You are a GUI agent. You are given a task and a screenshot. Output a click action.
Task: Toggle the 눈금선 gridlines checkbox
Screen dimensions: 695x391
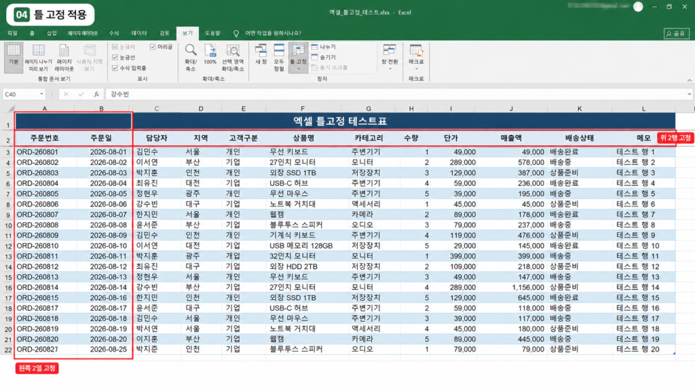115,57
